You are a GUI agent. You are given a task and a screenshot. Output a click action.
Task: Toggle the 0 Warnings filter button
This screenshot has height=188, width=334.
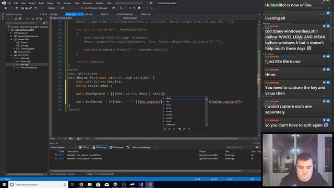point(100,147)
